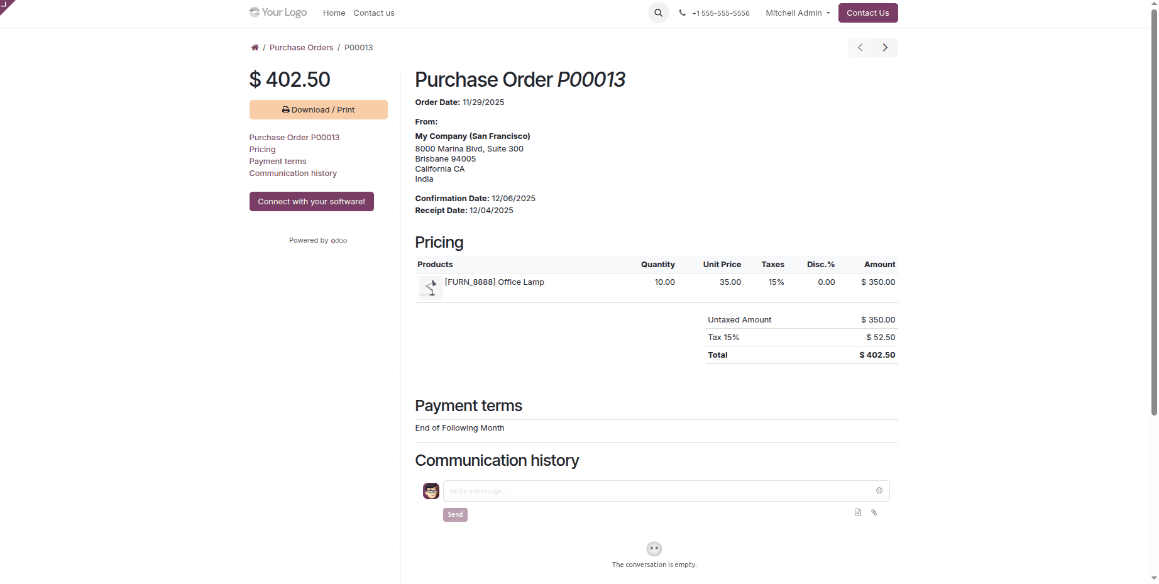1159x584 pixels.
Task: Click the Office Lamp product thumbnail
Action: (x=430, y=287)
